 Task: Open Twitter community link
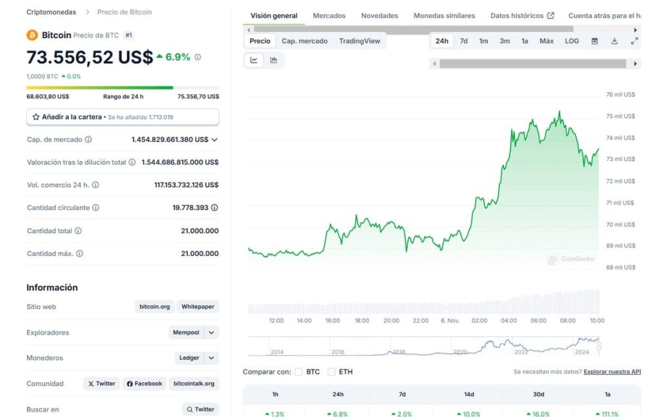[x=102, y=384]
